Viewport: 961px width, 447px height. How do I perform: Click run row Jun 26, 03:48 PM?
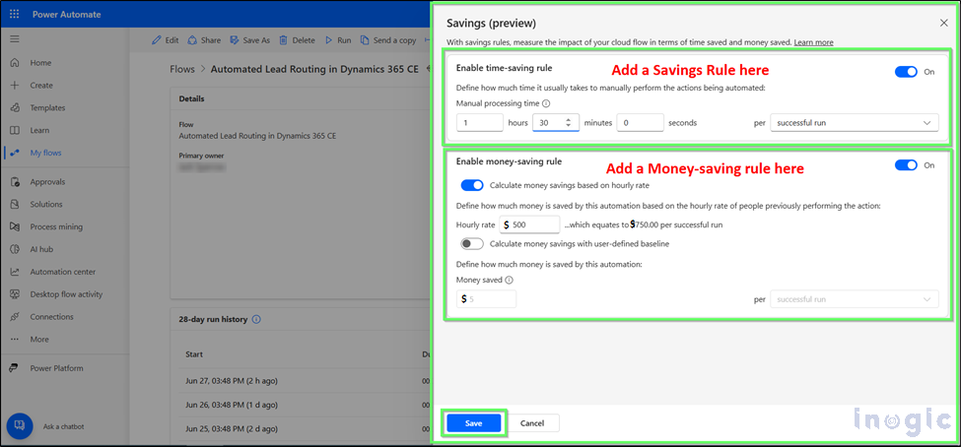pos(232,404)
